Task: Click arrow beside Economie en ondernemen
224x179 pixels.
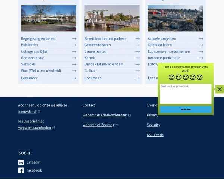Action: 201,51
